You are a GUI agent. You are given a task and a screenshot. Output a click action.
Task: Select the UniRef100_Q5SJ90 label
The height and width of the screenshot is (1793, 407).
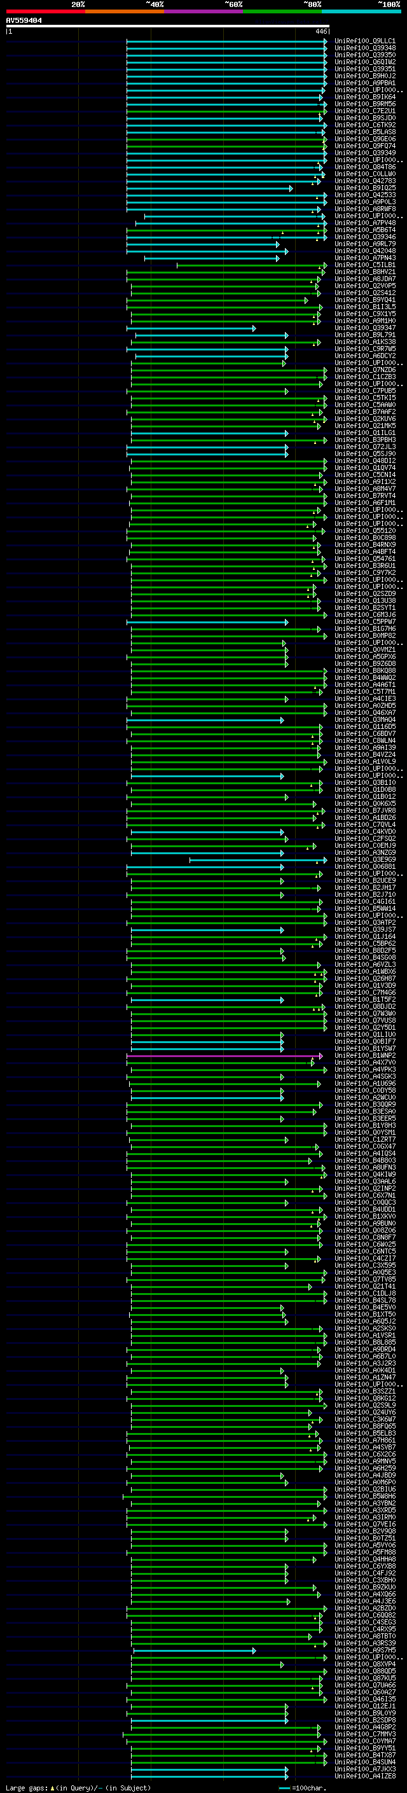(364, 454)
